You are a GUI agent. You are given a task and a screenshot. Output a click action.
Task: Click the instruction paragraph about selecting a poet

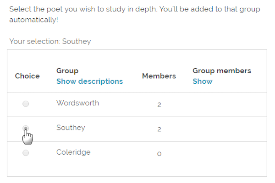tap(134, 14)
